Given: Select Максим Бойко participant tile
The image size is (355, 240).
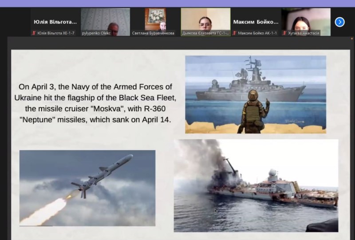Looking at the screenshot, I should (256, 22).
